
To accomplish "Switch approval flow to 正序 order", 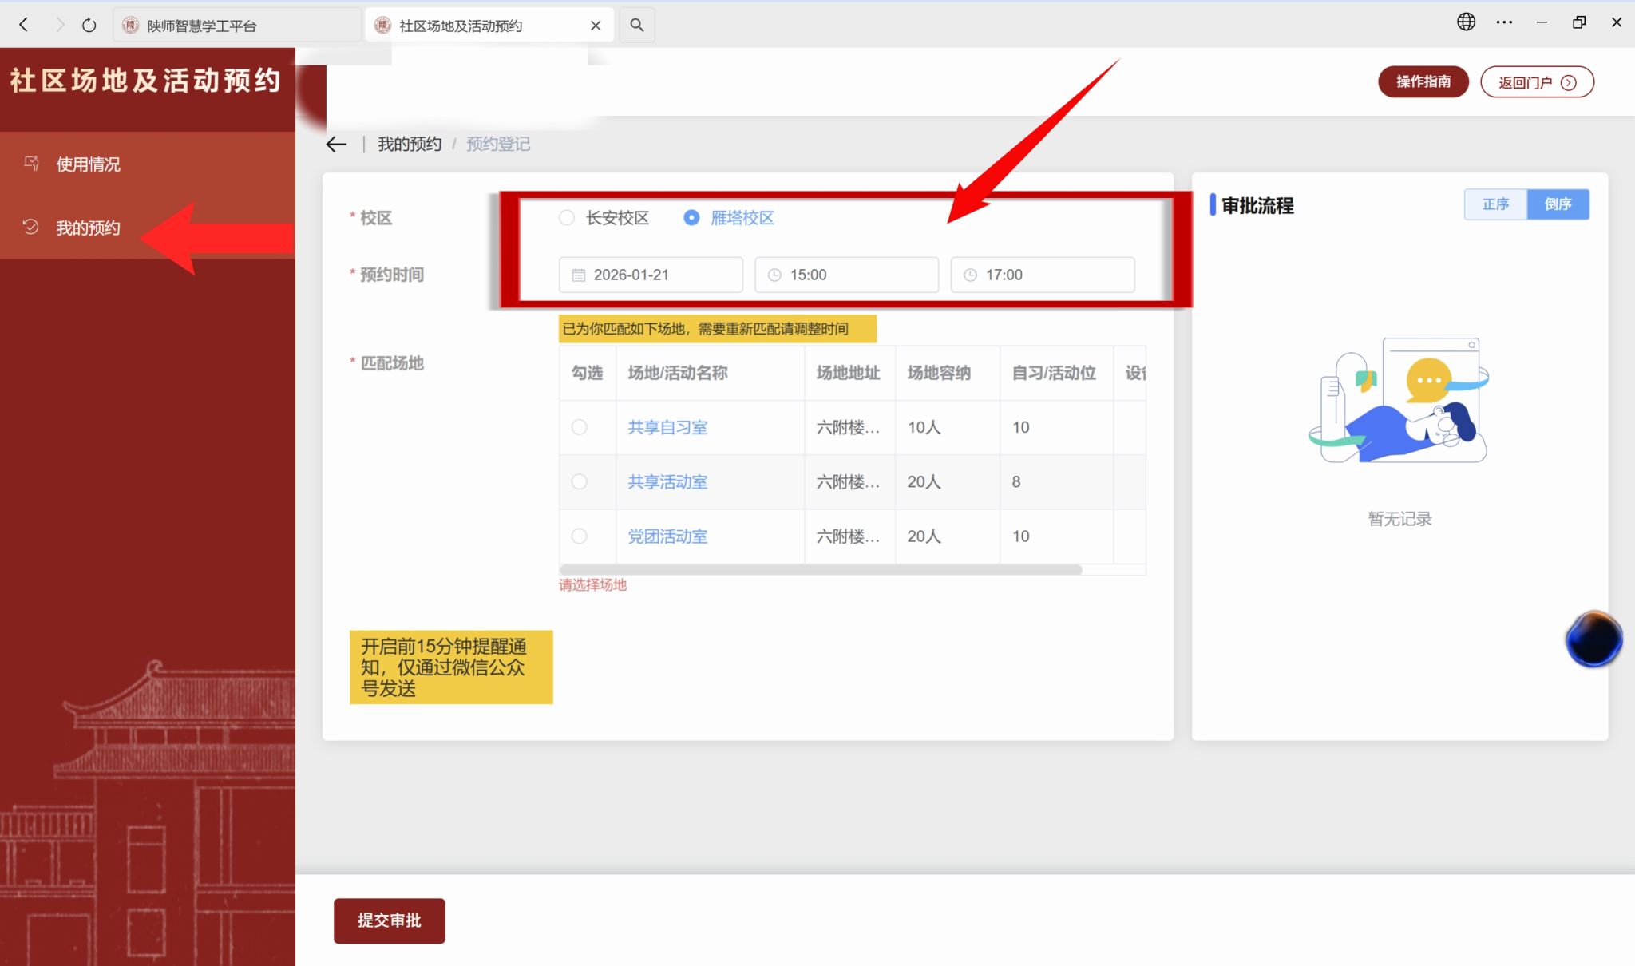I will (x=1495, y=204).
